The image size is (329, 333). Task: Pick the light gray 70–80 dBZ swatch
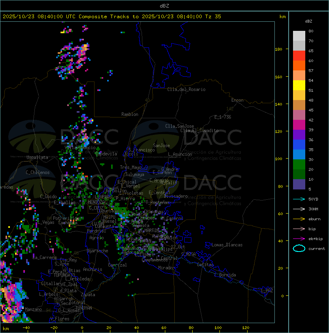[x=299, y=36]
